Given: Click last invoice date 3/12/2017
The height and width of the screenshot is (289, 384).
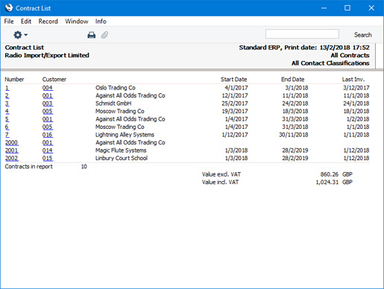Looking at the screenshot, I should [356, 88].
